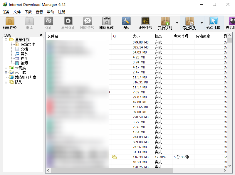Screen dimensions: 235x175
Task: Sort by Q column header
Action: (121, 36)
